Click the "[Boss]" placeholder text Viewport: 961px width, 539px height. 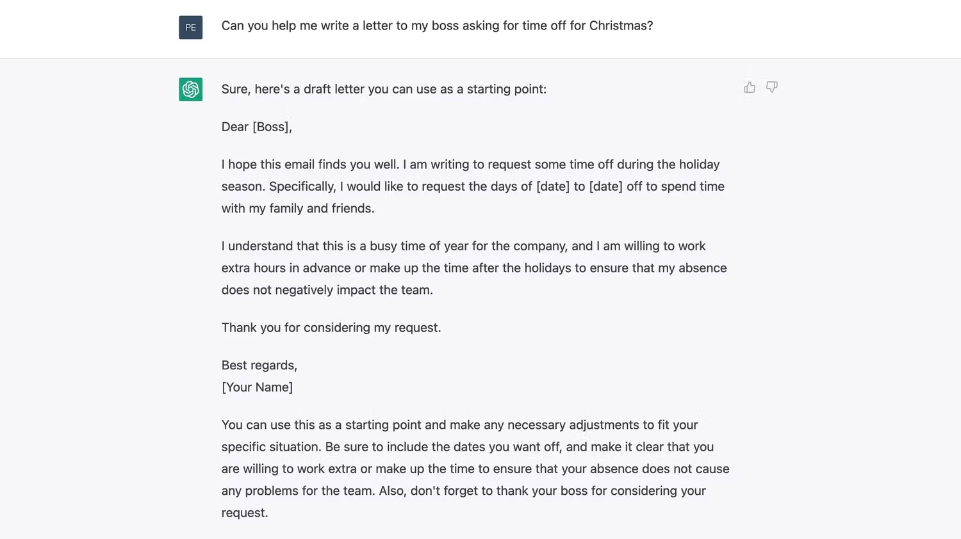[271, 127]
